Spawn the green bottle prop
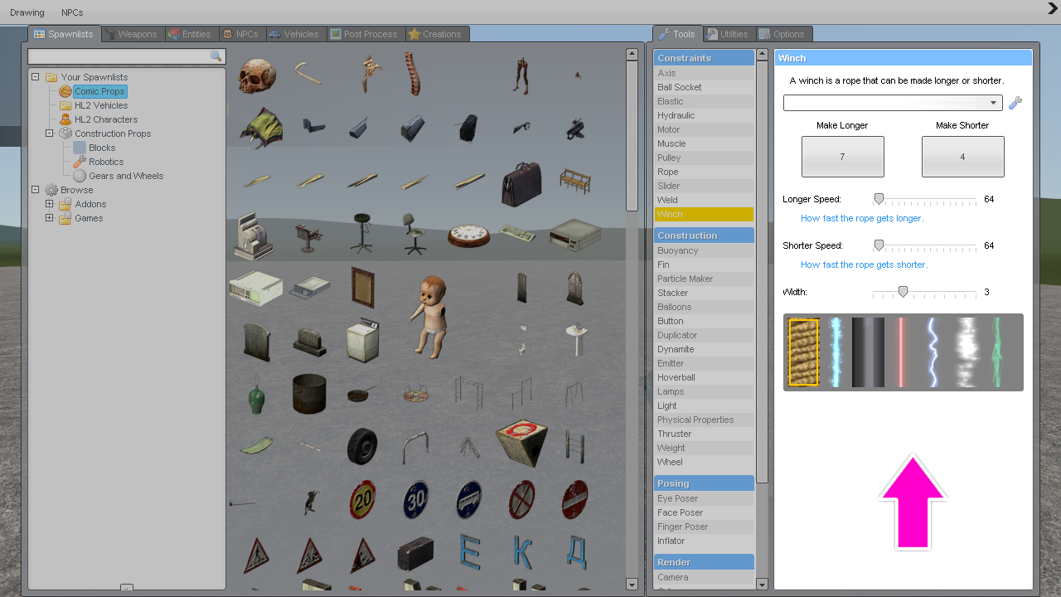 coord(256,394)
